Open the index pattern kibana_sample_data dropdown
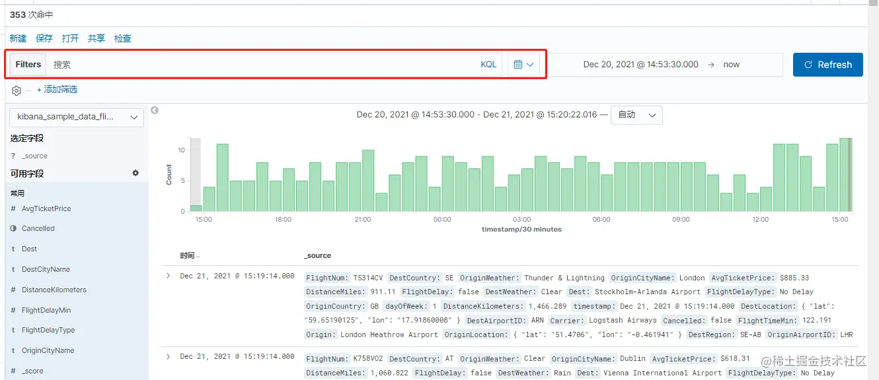 pos(77,117)
